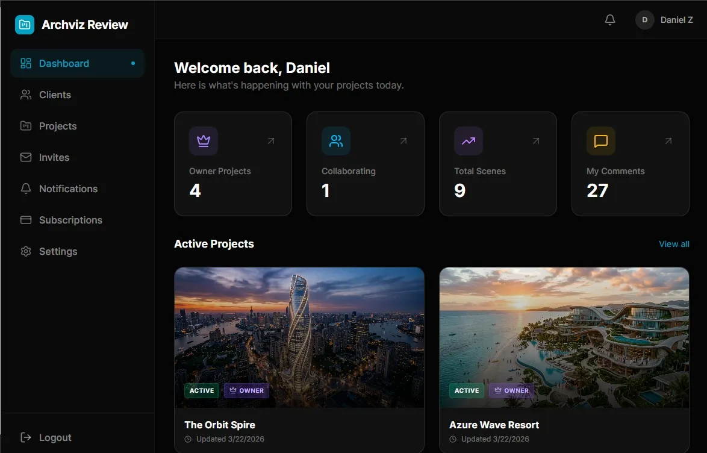
Task: Open the arrow on the Owner Projects card
Action: coord(270,140)
